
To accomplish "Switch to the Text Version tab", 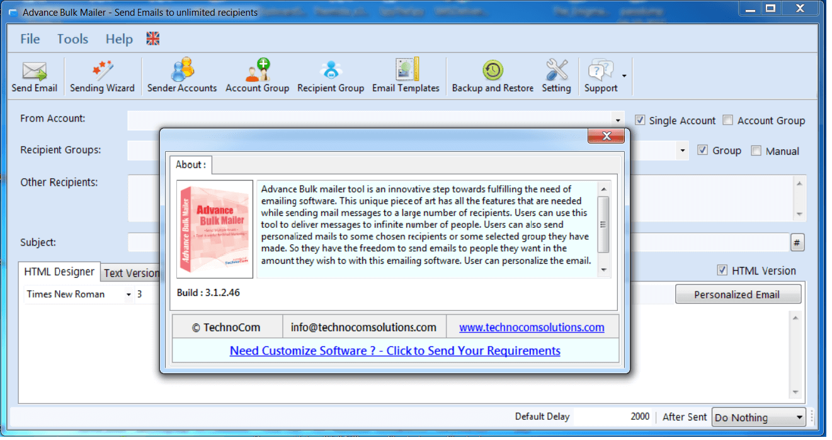I will (131, 273).
